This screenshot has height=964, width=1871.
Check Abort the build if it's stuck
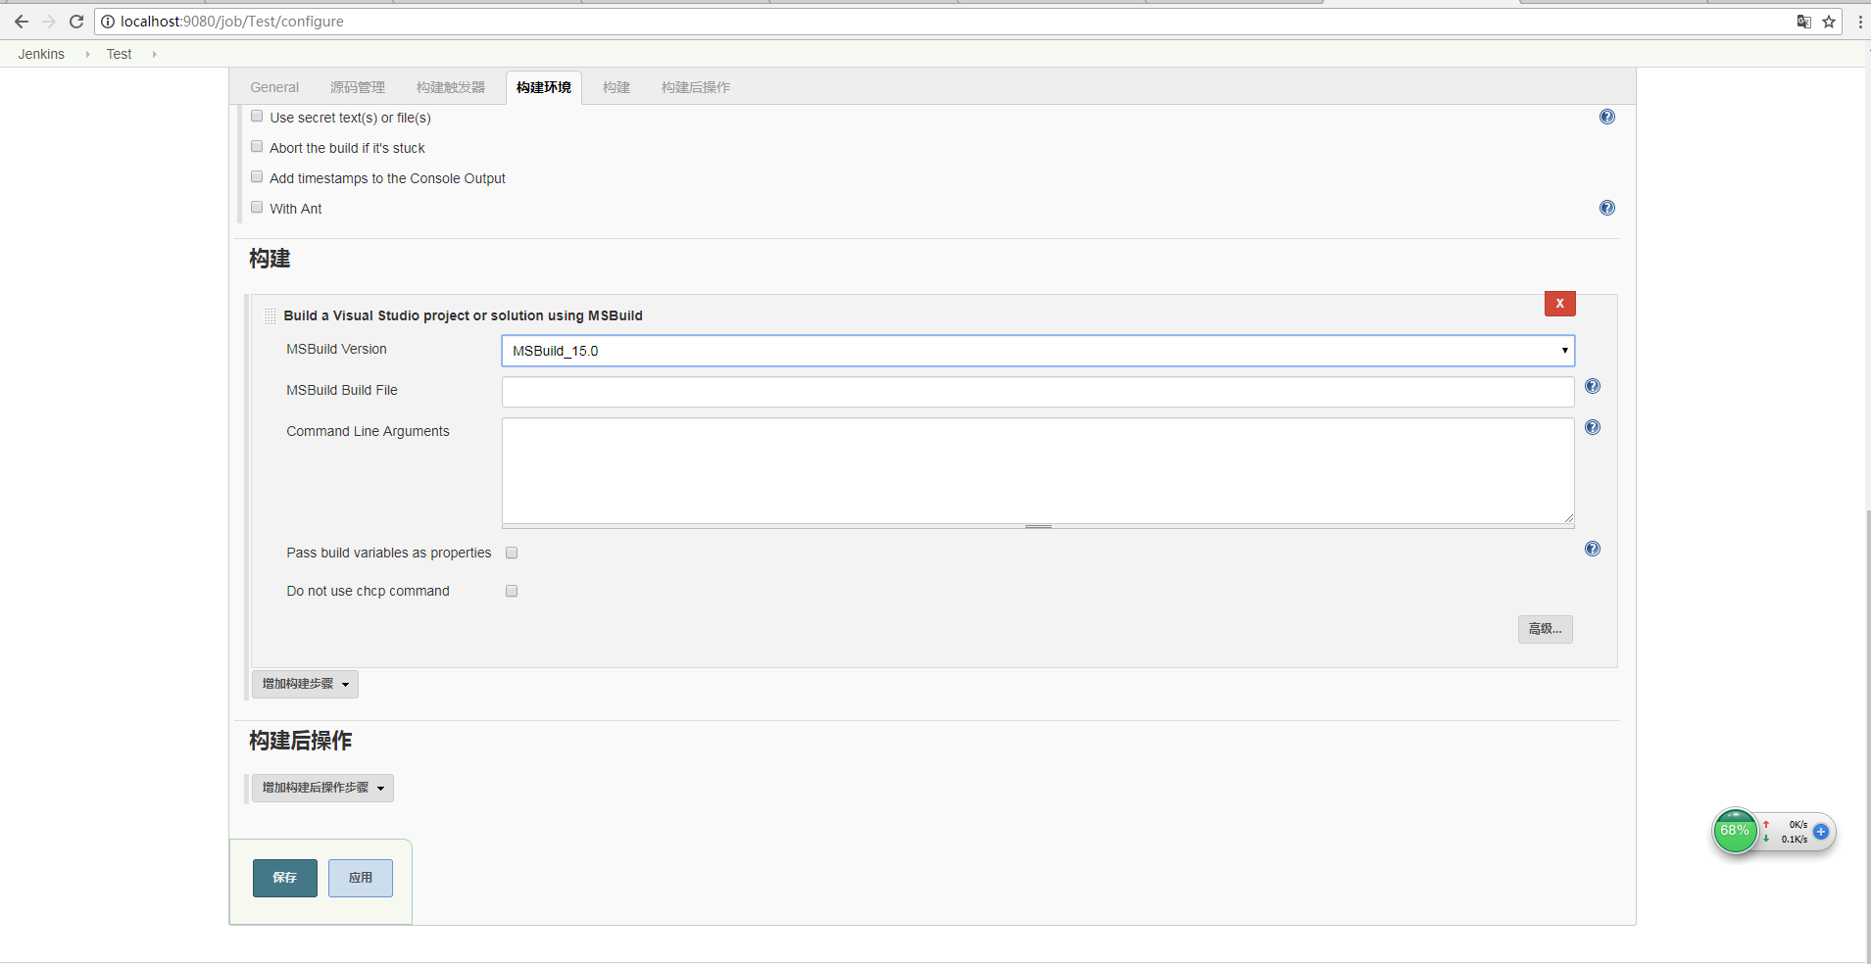coord(257,146)
